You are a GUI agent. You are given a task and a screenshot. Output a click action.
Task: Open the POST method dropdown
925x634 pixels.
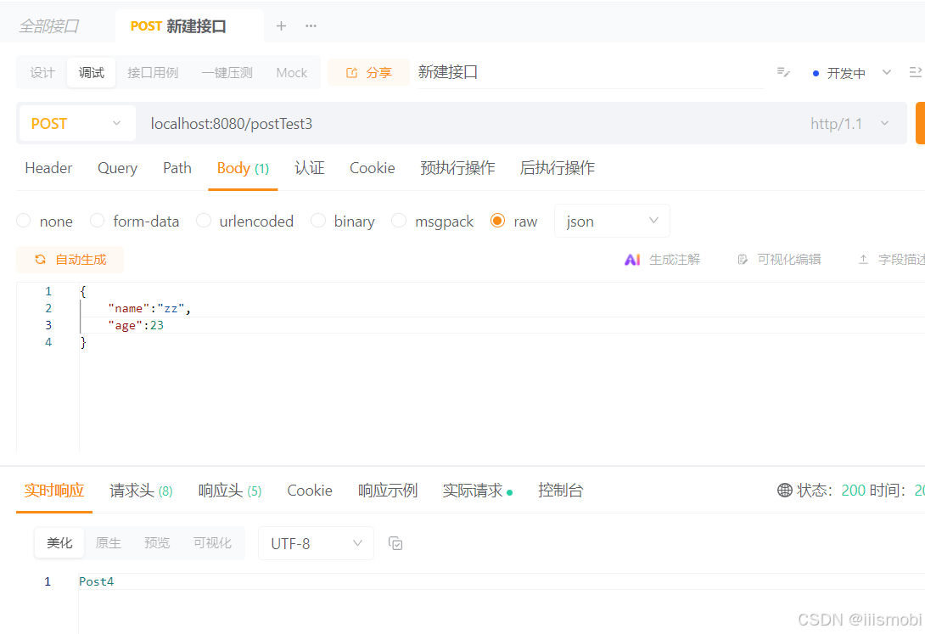(77, 123)
